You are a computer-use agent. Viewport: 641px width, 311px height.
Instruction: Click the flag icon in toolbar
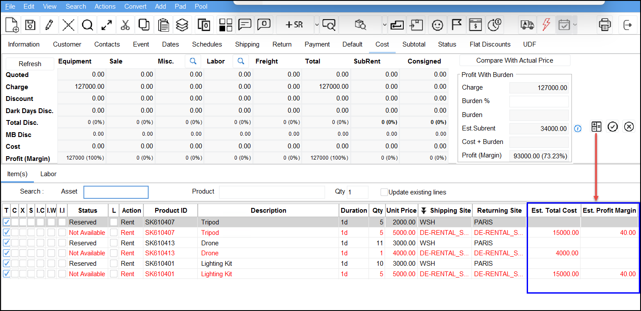pyautogui.click(x=456, y=25)
